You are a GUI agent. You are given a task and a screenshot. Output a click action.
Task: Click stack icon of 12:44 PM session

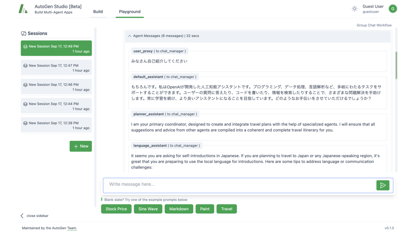[x=25, y=104]
